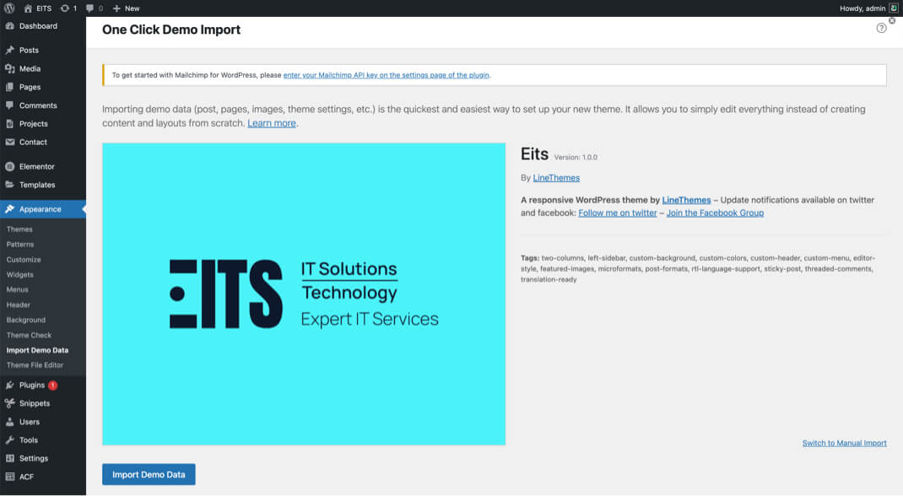Open the Header submenu item
This screenshot has height=496, width=903.
[x=19, y=305]
